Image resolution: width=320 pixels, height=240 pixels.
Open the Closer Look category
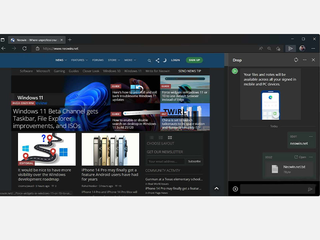[x=91, y=71]
